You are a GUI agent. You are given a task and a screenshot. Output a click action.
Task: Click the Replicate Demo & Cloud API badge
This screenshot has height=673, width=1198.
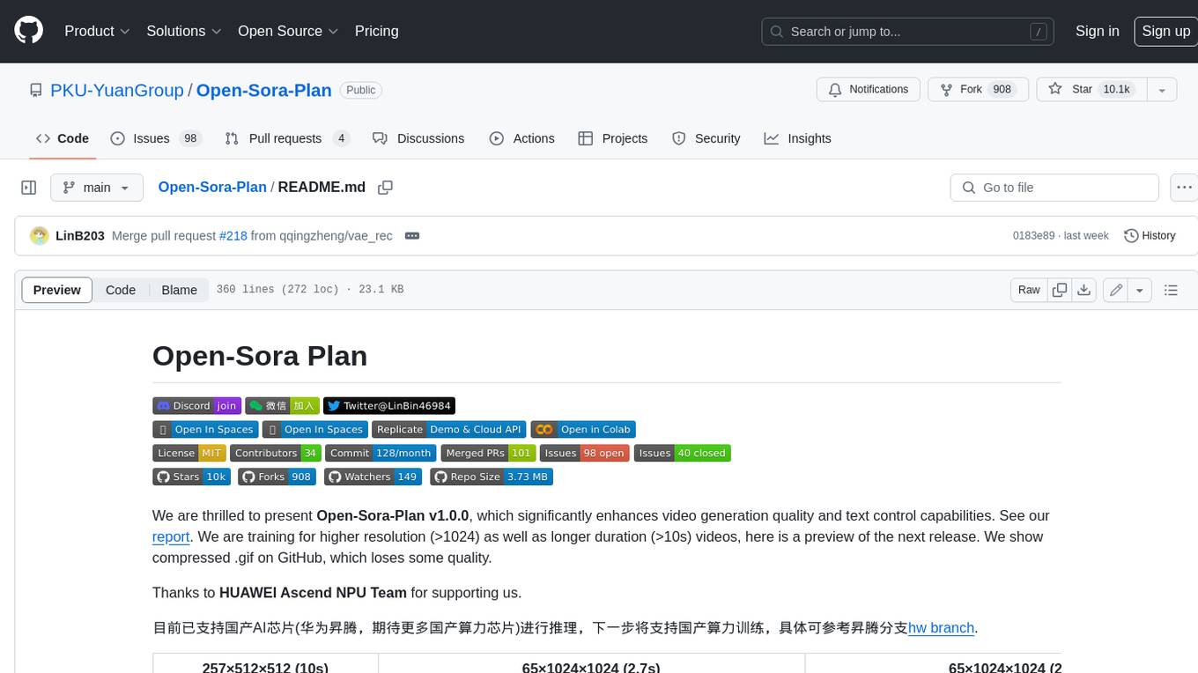coord(449,429)
